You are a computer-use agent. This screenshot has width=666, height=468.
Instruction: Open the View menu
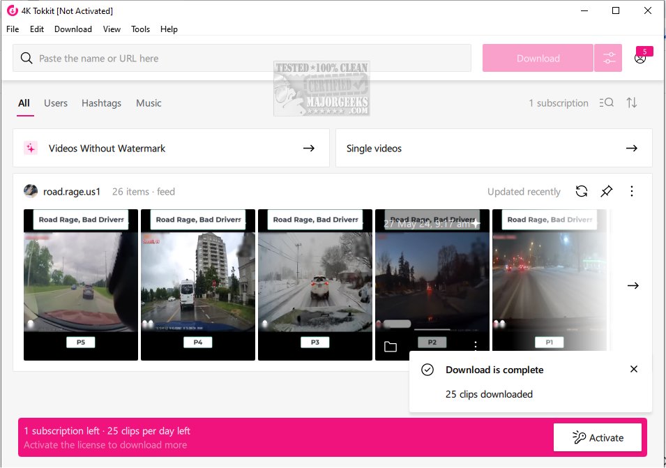coord(112,29)
